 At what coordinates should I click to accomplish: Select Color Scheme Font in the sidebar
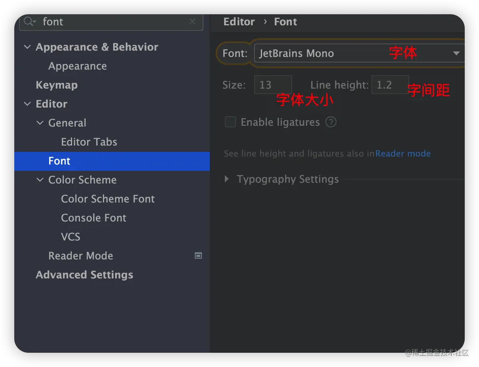pyautogui.click(x=108, y=199)
